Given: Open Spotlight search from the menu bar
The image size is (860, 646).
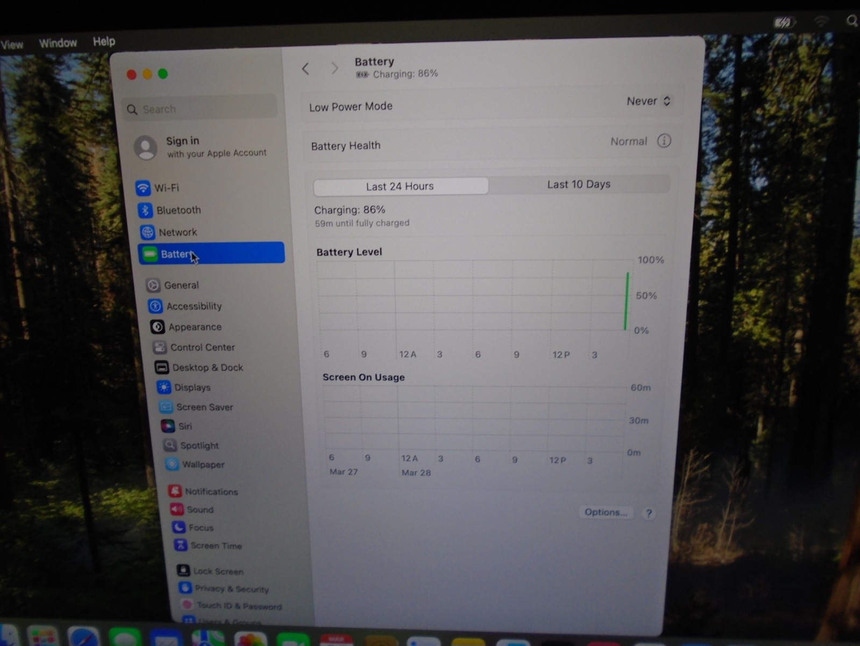Looking at the screenshot, I should (x=852, y=21).
